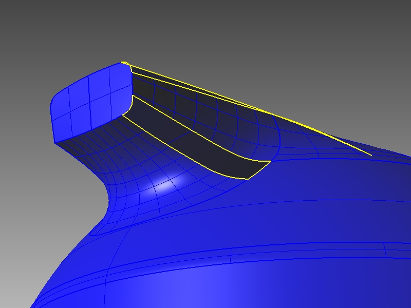Click the bright specular highlight on fillet
This screenshot has width=411, height=308.
(163, 186)
